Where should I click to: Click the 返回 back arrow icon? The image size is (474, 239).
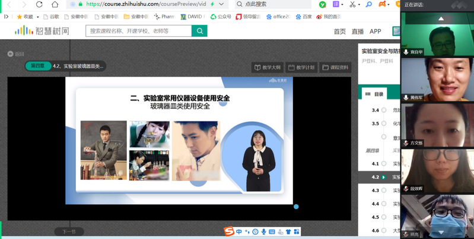[11, 54]
